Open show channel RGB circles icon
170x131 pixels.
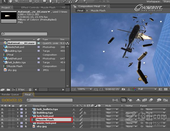tap(134, 89)
